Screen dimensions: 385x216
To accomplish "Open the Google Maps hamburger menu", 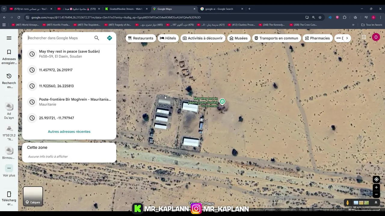I will pyautogui.click(x=9, y=38).
